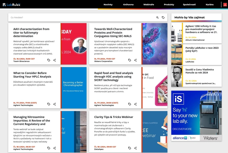Click the Vladimír Hanuš portrait thumbnail

tap(177, 76)
